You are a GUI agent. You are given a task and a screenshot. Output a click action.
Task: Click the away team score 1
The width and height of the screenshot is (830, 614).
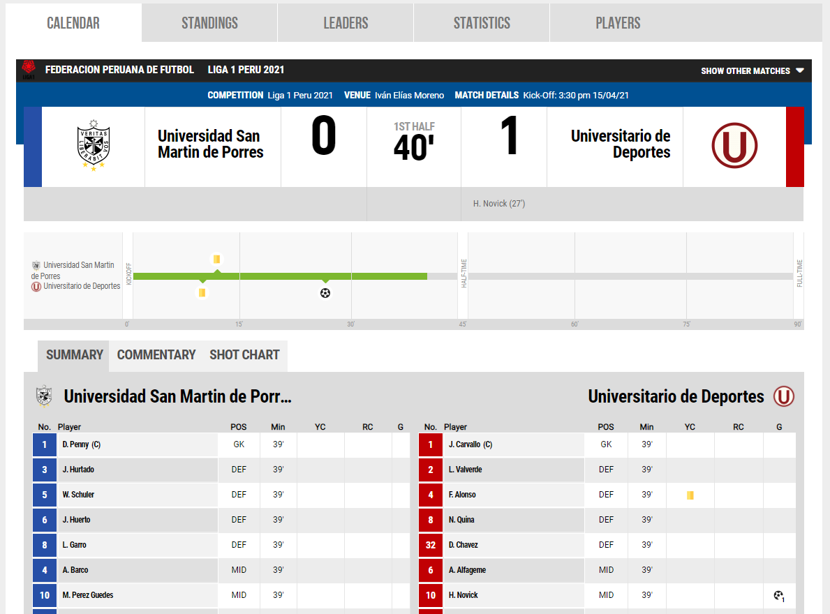point(509,136)
